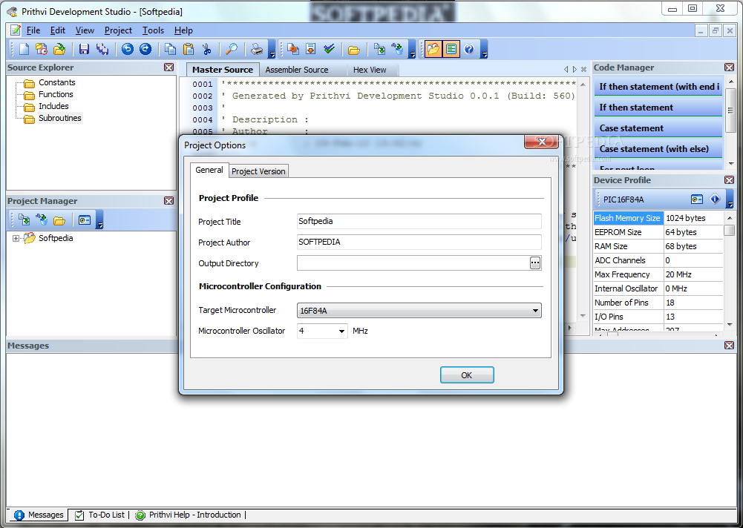The height and width of the screenshot is (528, 743).
Task: Click the remove-file recycle bin icon in the main toolbar
Action: tap(397, 49)
